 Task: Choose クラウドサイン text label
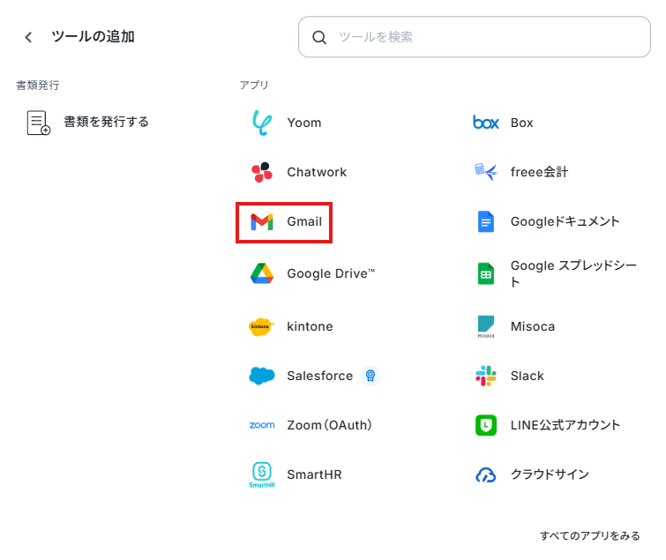coord(550,474)
